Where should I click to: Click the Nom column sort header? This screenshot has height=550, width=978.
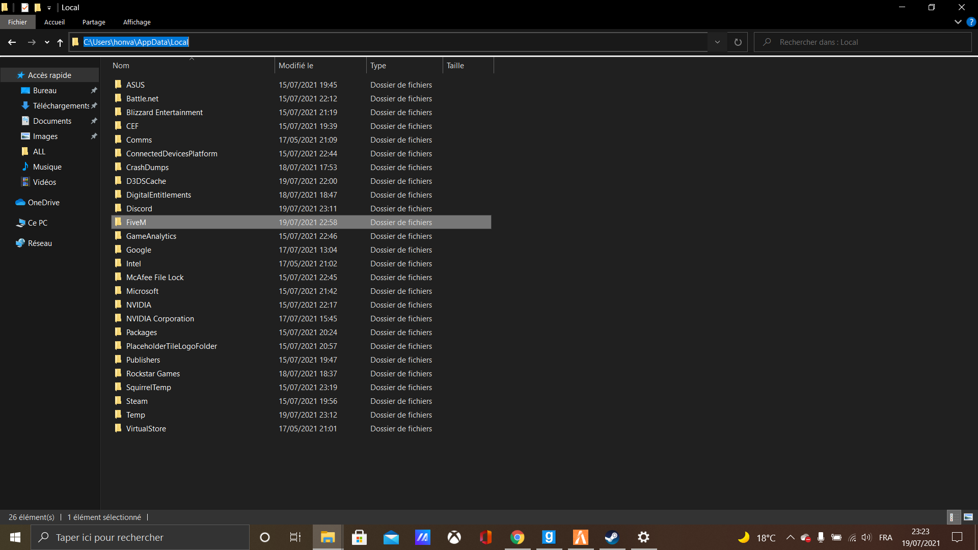click(122, 65)
